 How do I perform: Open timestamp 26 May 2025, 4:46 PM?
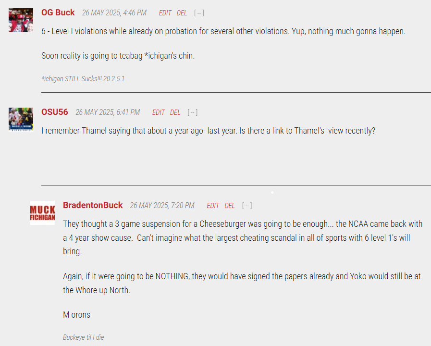coord(114,13)
